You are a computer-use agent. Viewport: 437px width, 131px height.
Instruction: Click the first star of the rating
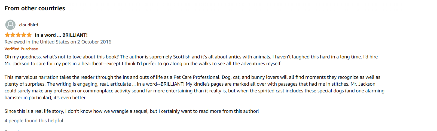(7, 35)
